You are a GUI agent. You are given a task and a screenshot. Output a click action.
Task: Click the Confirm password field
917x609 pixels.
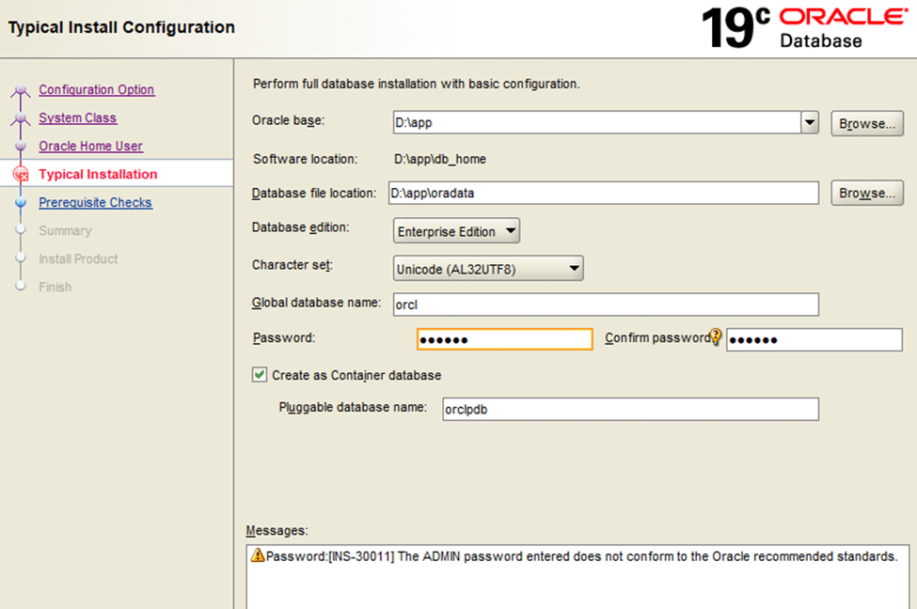click(x=814, y=339)
